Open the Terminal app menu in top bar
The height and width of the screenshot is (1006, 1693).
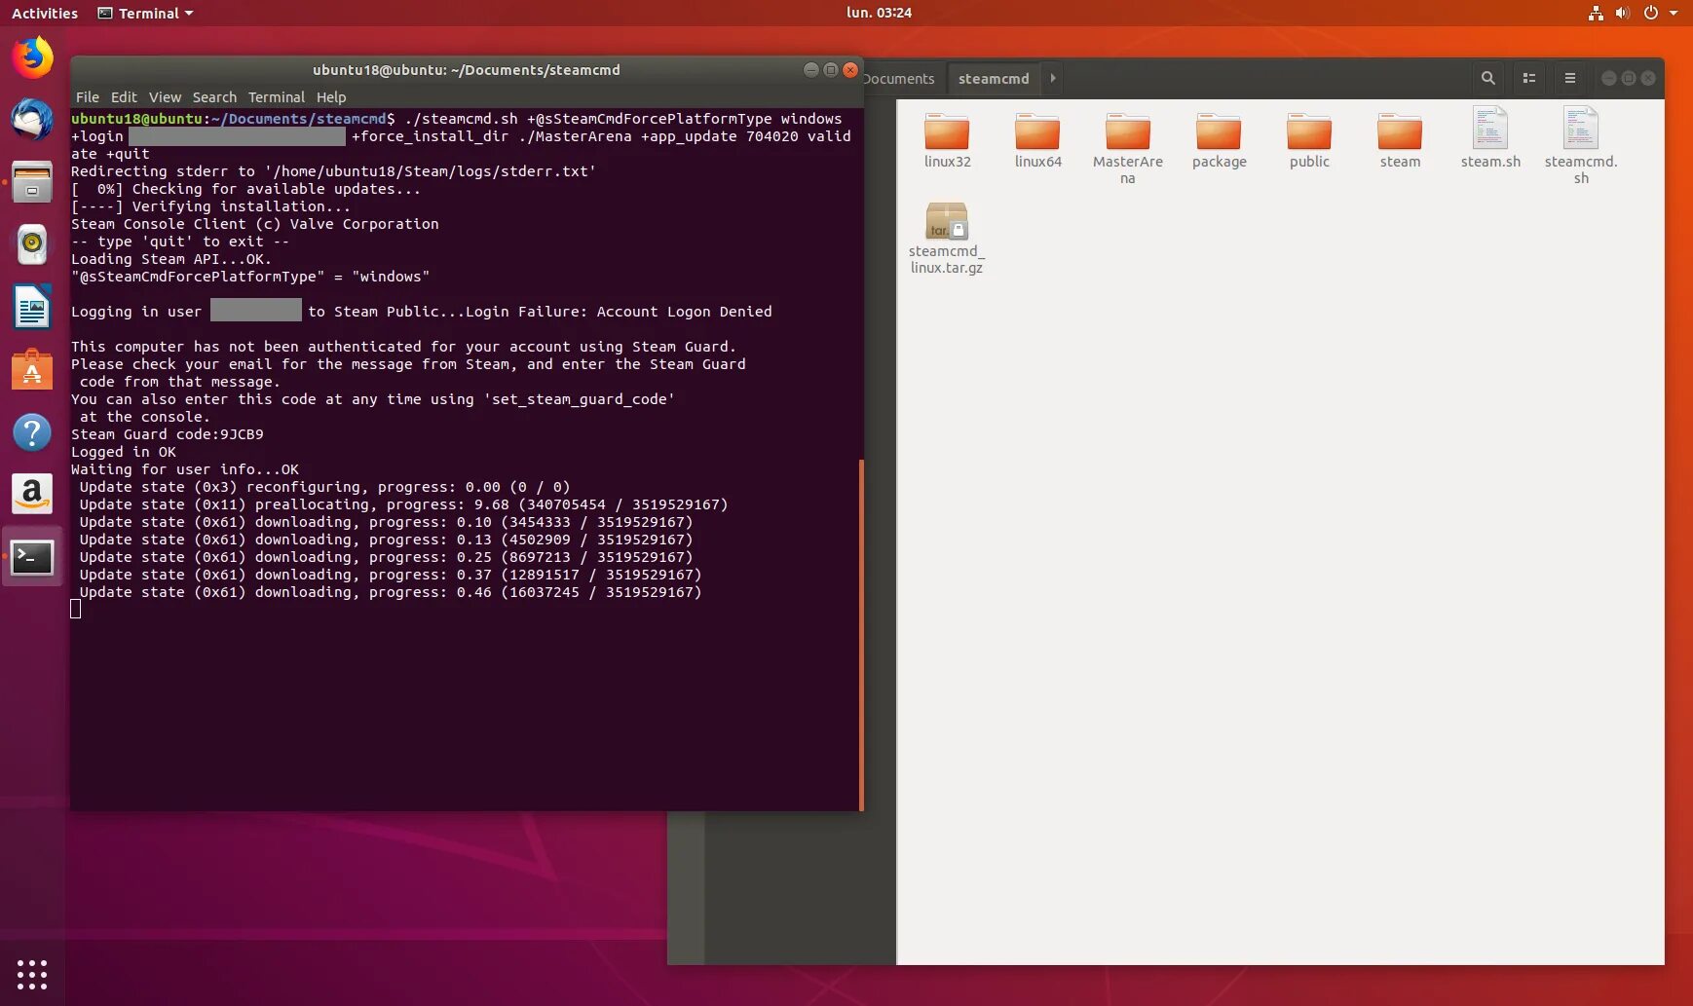(145, 13)
